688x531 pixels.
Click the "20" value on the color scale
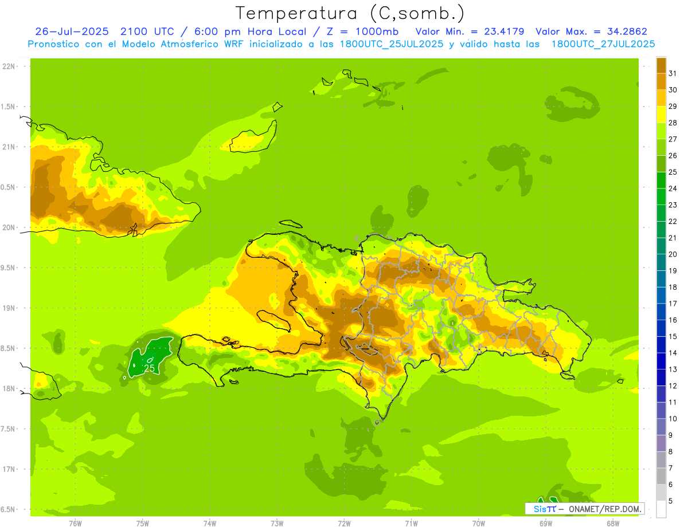coord(673,254)
